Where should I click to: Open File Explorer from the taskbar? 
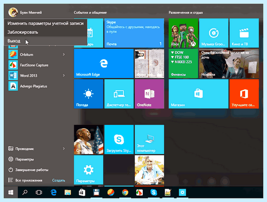pyautogui.click(x=68, y=193)
